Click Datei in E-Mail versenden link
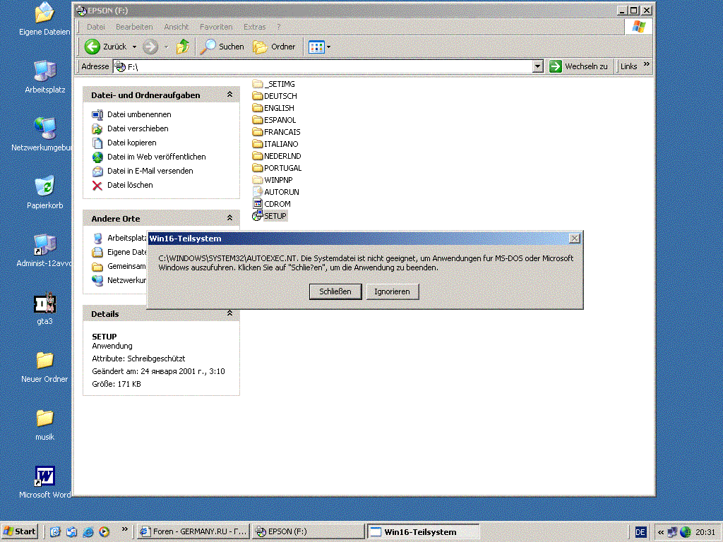The height and width of the screenshot is (542, 723). click(150, 171)
